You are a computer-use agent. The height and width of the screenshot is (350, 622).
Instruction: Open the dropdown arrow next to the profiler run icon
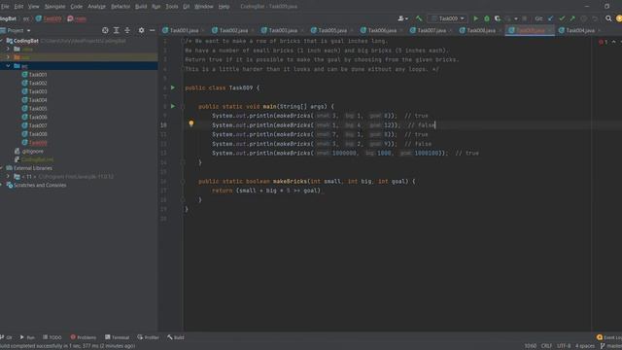point(516,18)
